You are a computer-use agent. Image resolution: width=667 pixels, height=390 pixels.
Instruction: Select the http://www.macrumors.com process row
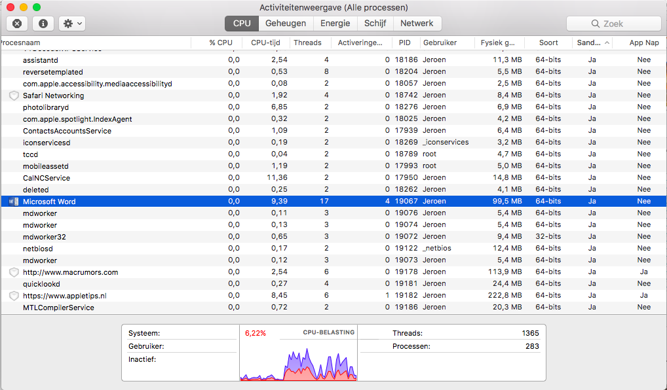click(x=333, y=272)
